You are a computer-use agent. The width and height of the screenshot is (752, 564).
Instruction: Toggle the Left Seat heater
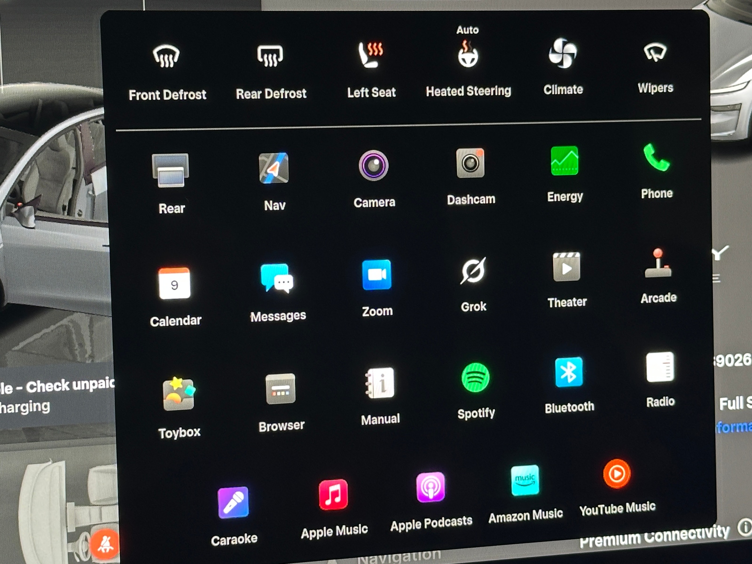click(x=371, y=55)
